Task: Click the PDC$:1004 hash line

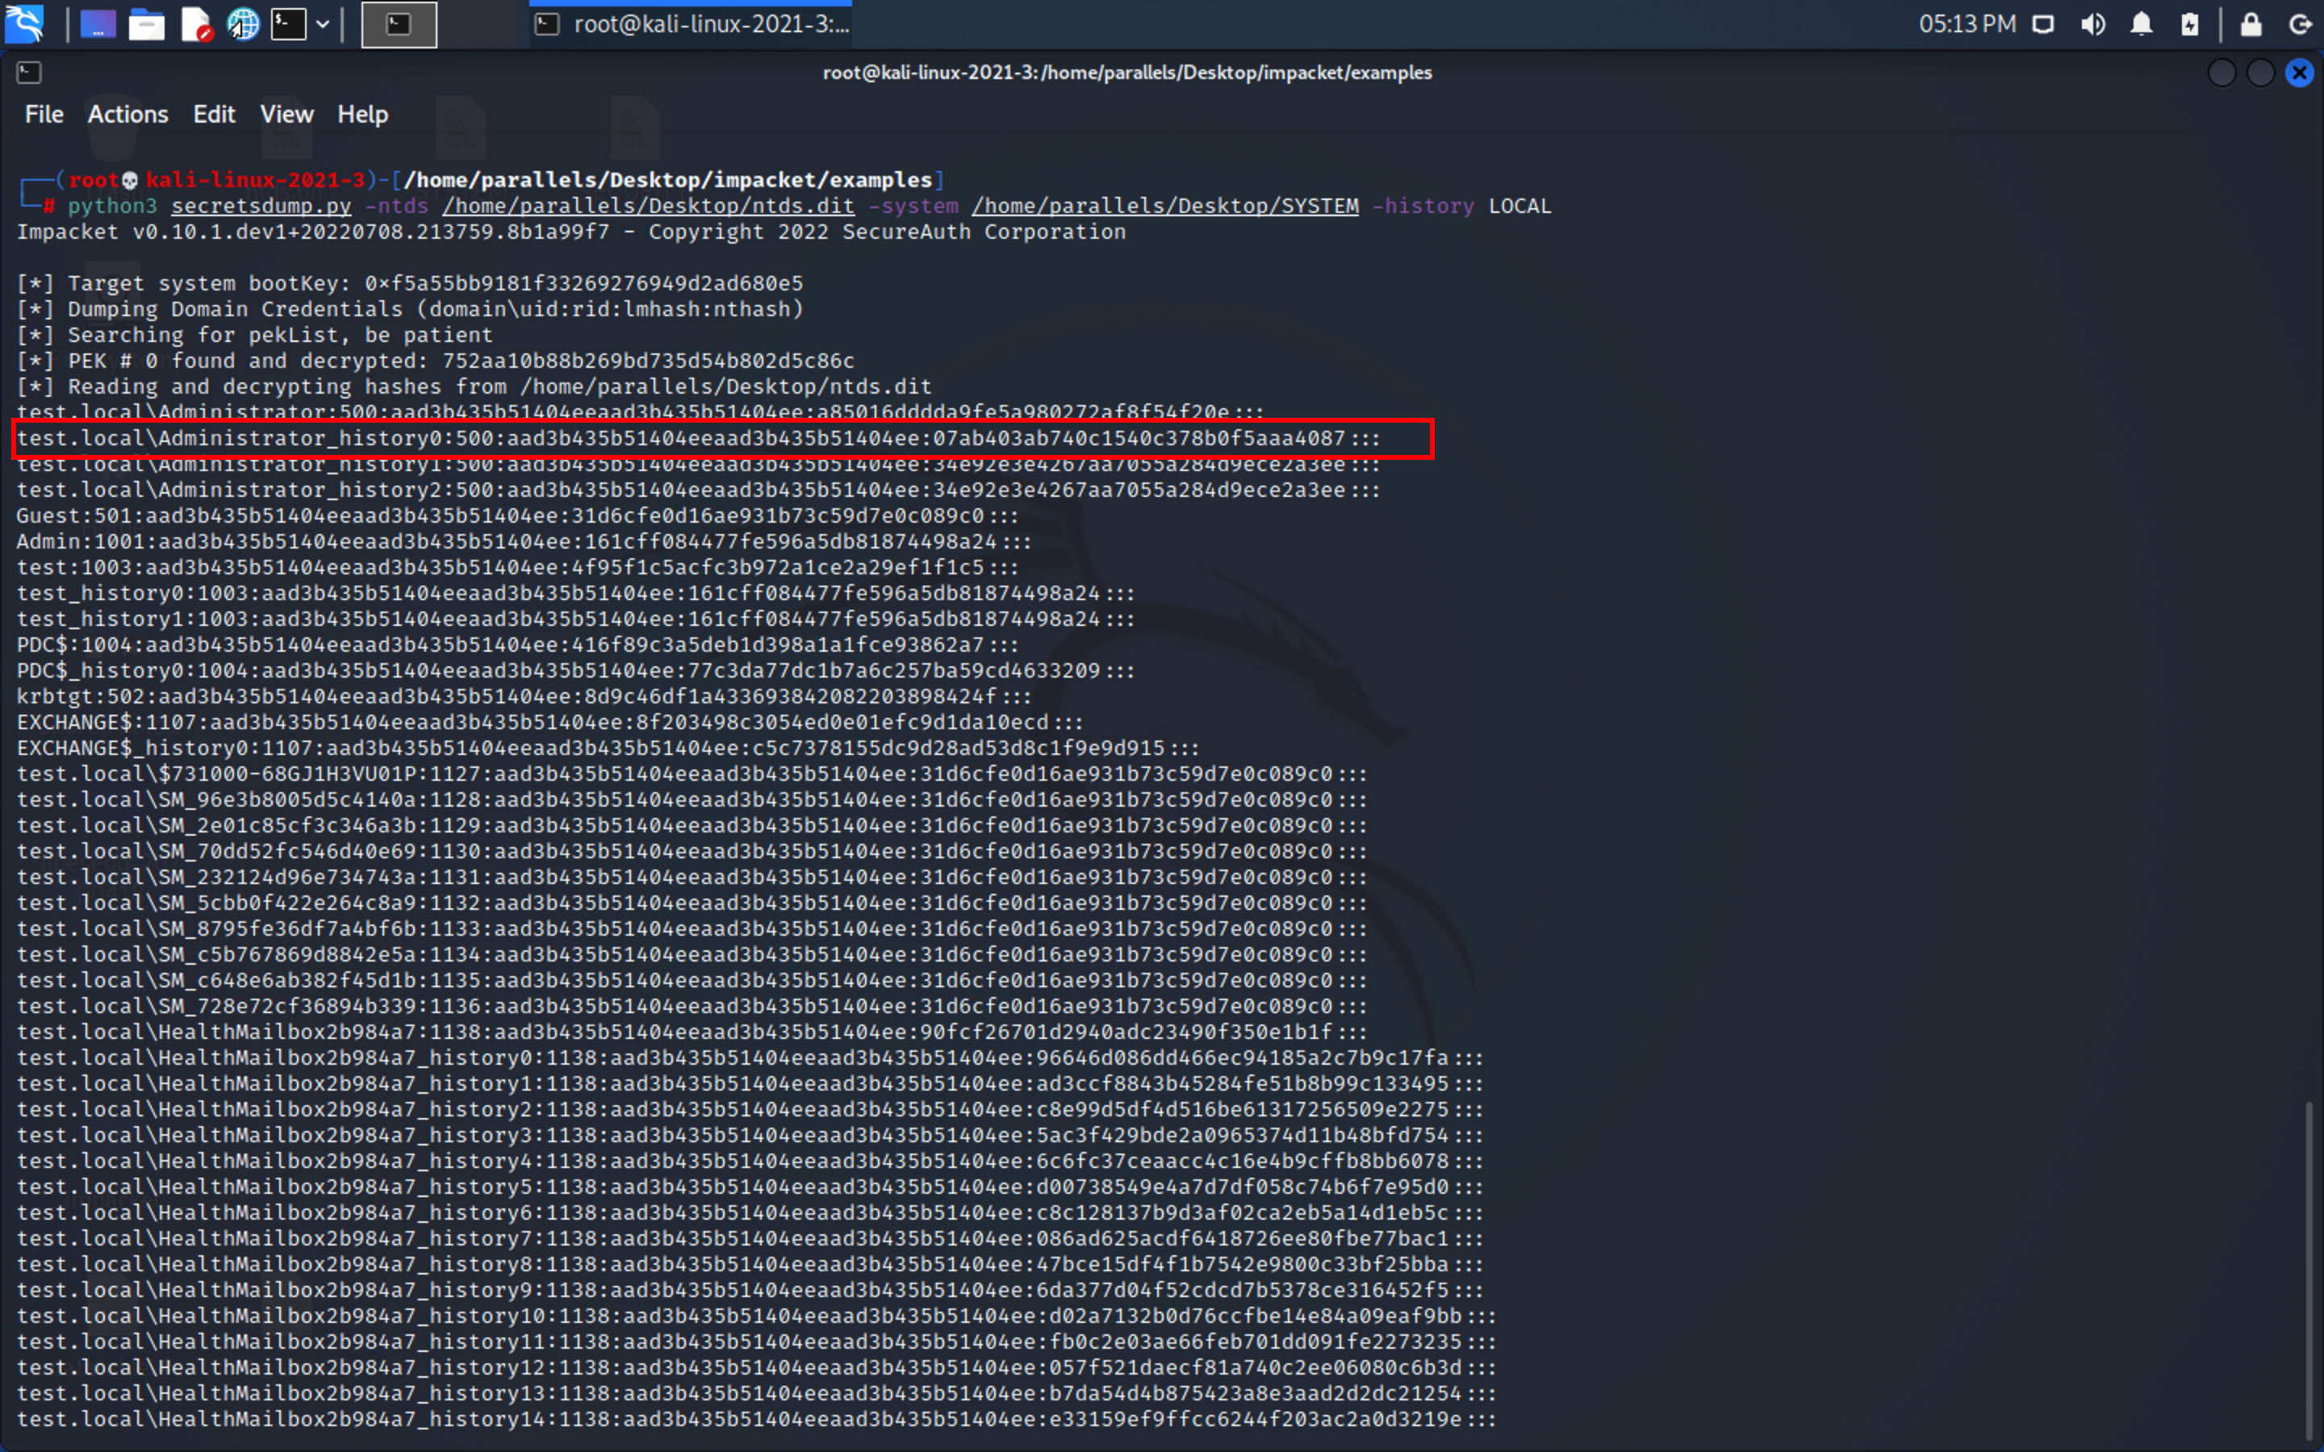Action: 516,645
